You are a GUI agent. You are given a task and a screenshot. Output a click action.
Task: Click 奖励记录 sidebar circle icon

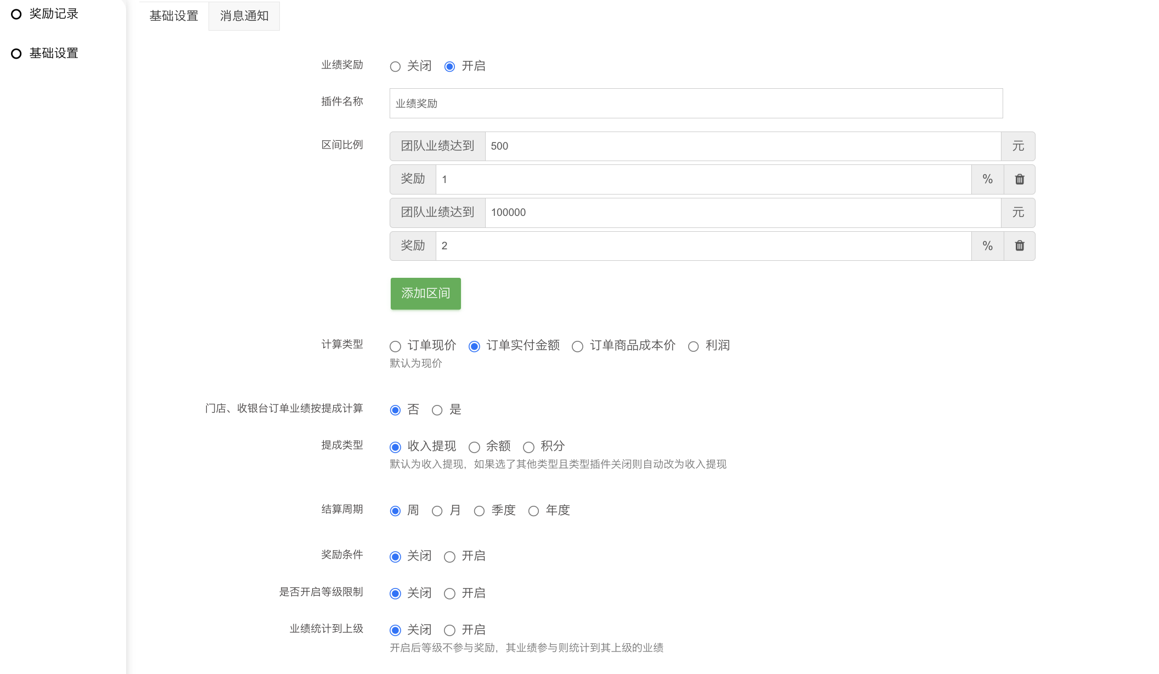(16, 14)
